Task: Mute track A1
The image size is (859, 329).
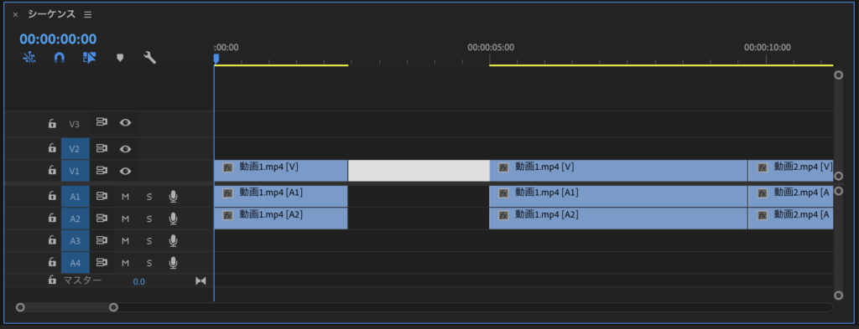Action: click(x=126, y=196)
